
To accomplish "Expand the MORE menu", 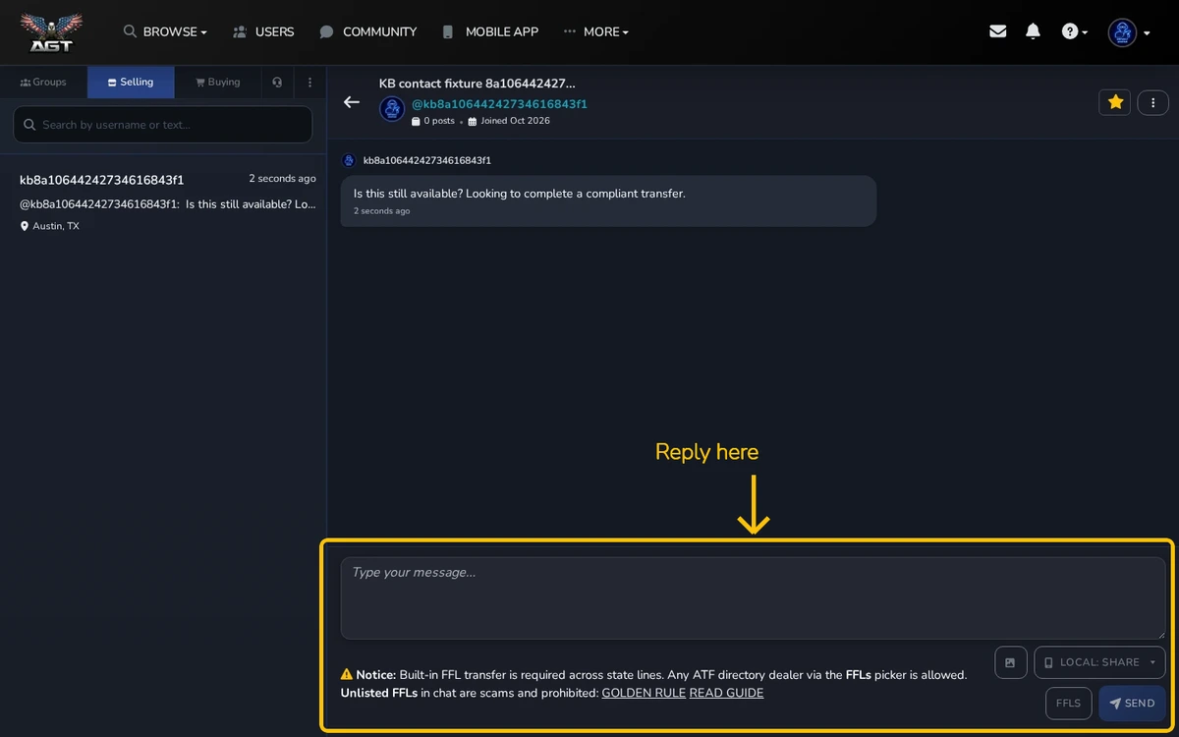I will [595, 31].
